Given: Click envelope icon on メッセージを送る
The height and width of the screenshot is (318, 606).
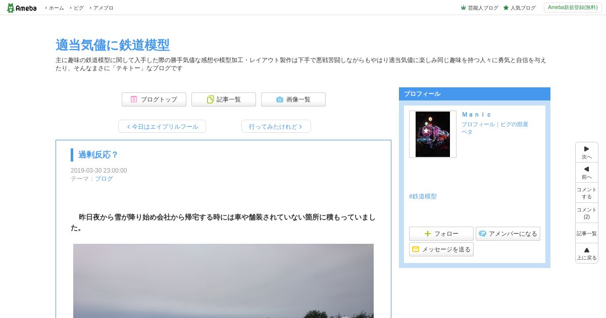Looking at the screenshot, I should (x=416, y=249).
